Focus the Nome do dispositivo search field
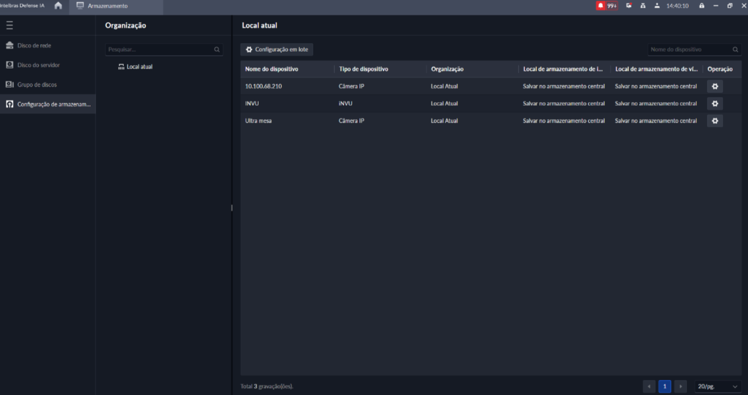The width and height of the screenshot is (748, 395). point(689,50)
